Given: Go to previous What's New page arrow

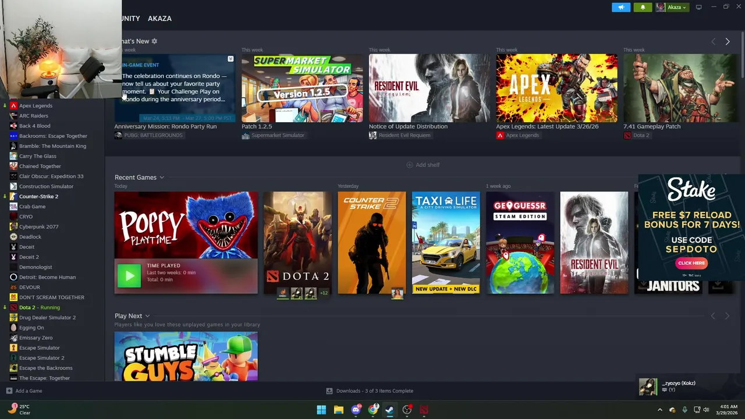Looking at the screenshot, I should (x=713, y=41).
